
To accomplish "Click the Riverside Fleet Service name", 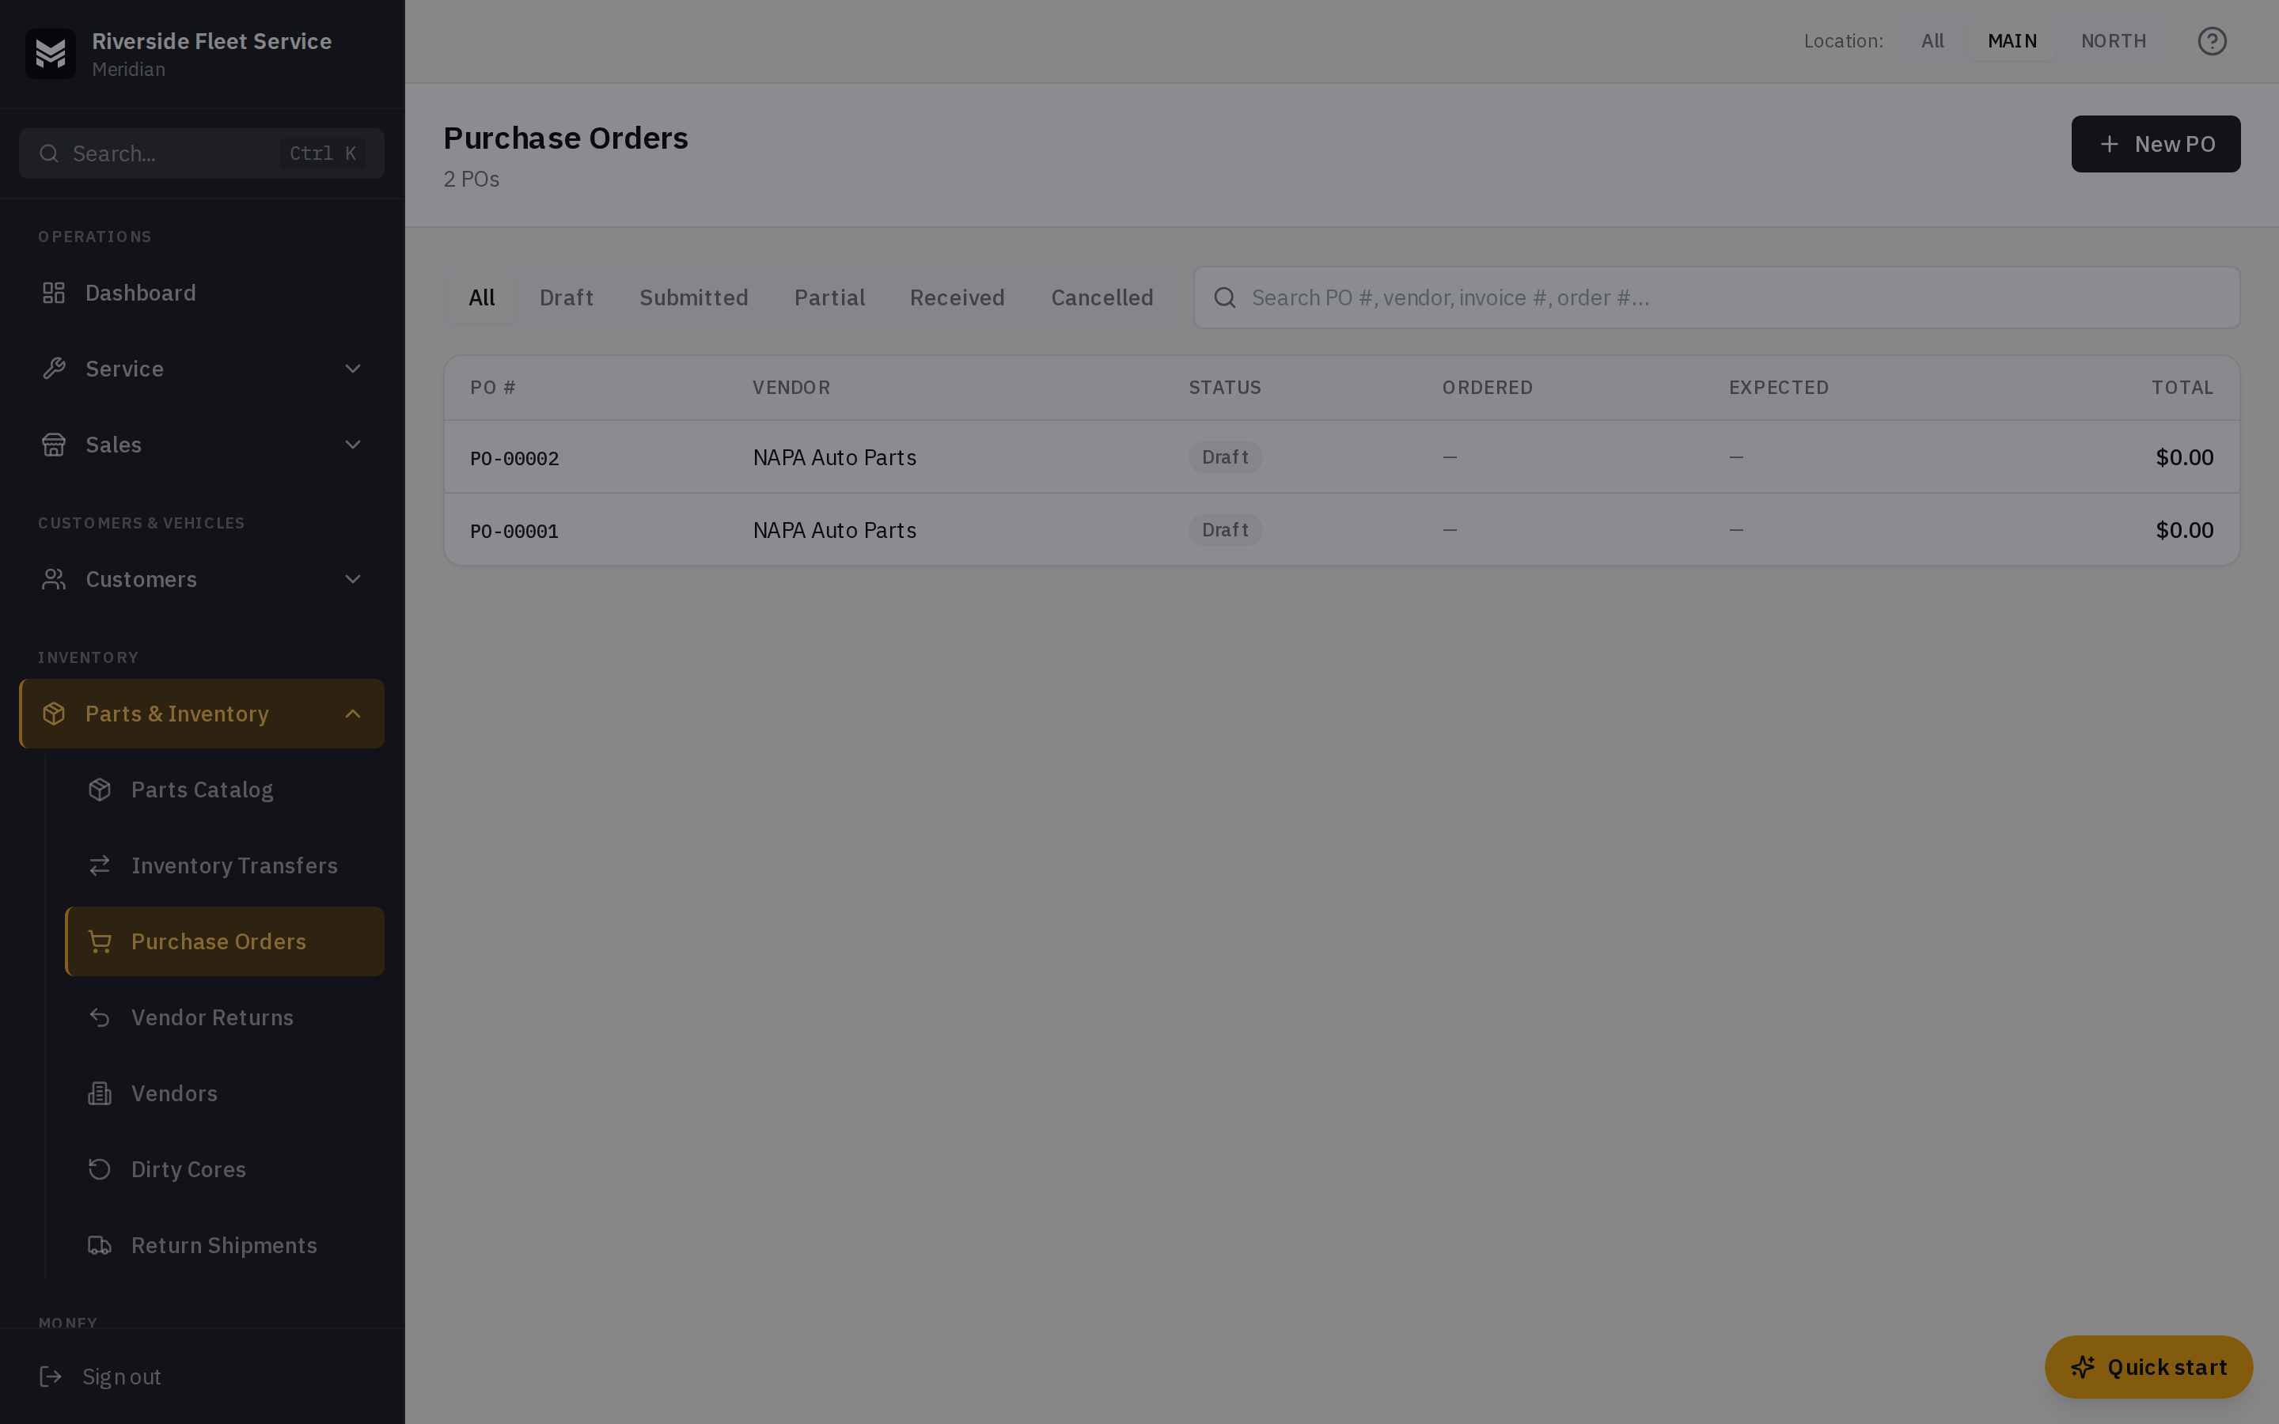I will pyautogui.click(x=211, y=41).
